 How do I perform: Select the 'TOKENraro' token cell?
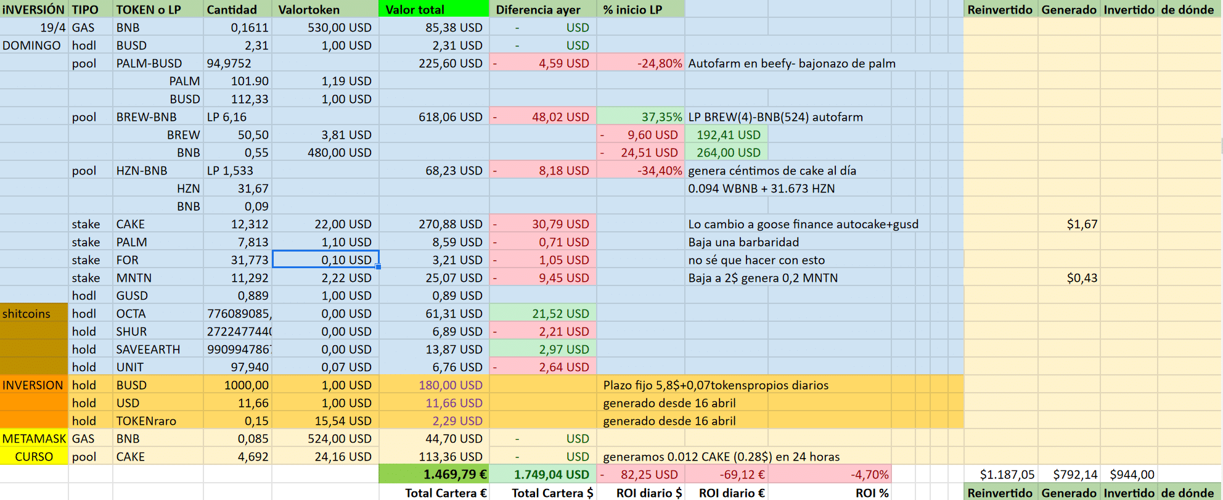(158, 420)
